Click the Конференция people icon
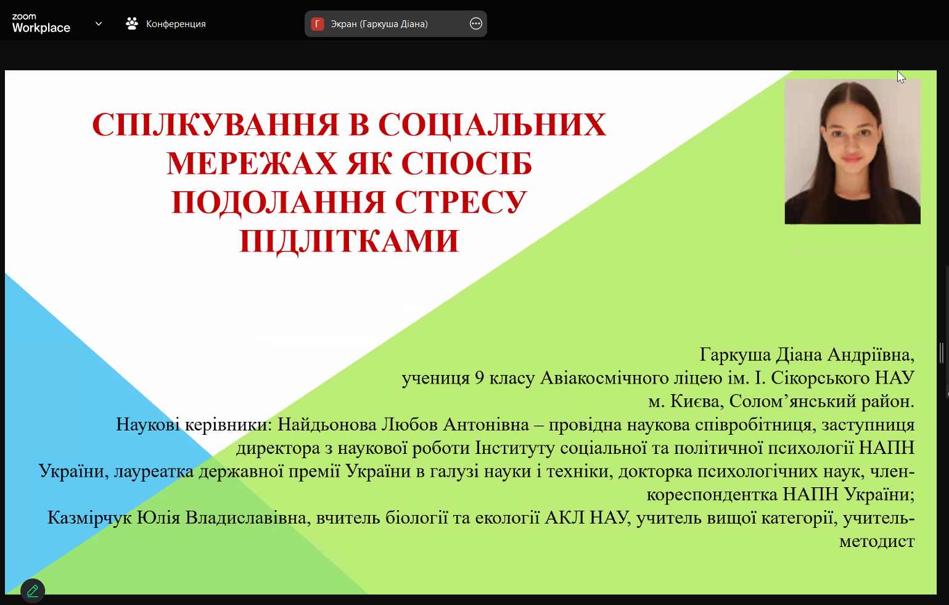This screenshot has height=605, width=949. tap(131, 23)
